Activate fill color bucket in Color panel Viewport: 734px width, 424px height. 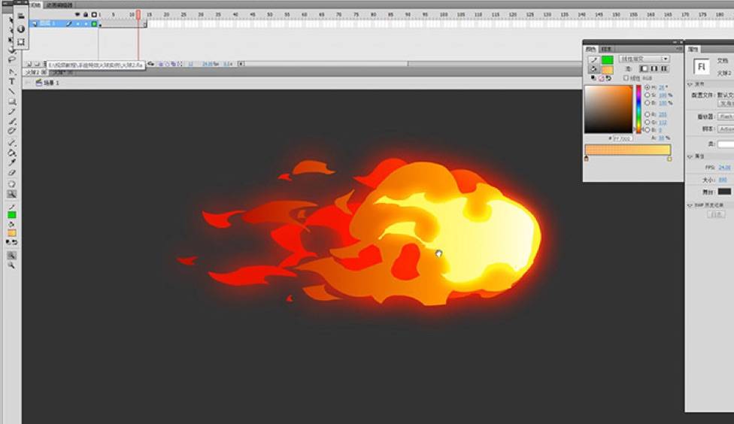tap(594, 69)
